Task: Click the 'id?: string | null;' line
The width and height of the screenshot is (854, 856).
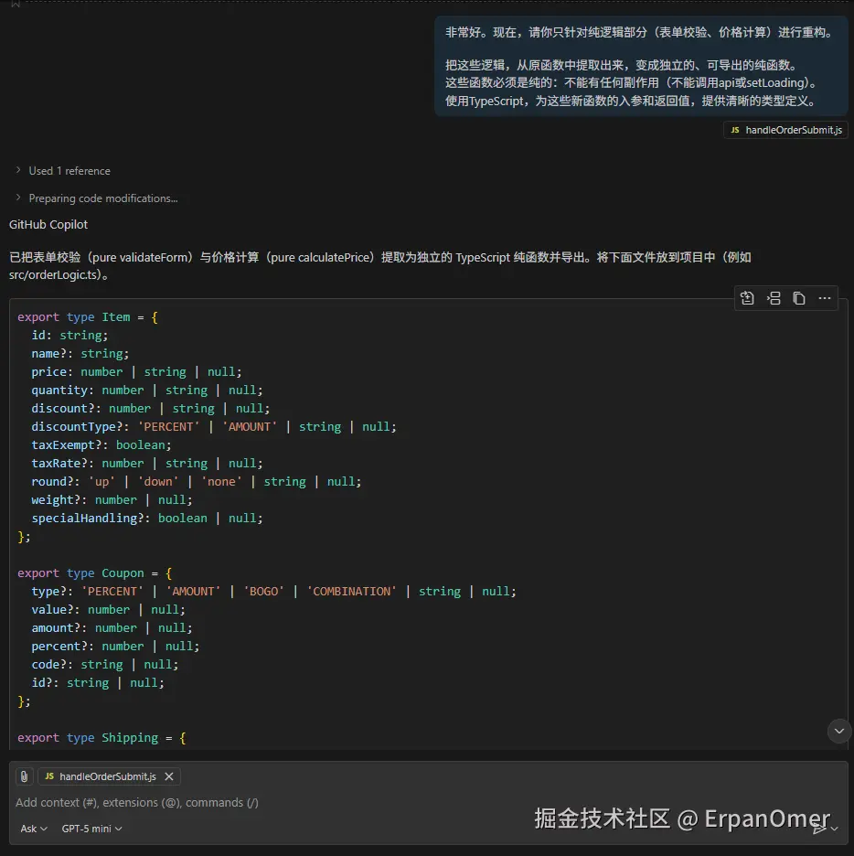Action: tap(98, 683)
